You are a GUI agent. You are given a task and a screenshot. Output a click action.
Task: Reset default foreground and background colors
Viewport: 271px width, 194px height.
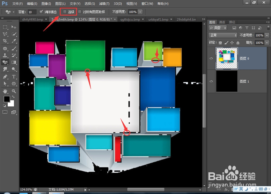4,105
